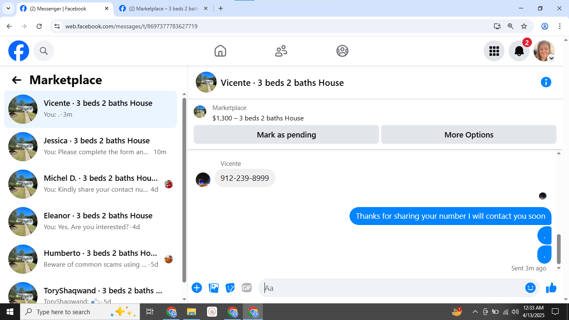Click the chat scrollbar down arrow

point(559,268)
